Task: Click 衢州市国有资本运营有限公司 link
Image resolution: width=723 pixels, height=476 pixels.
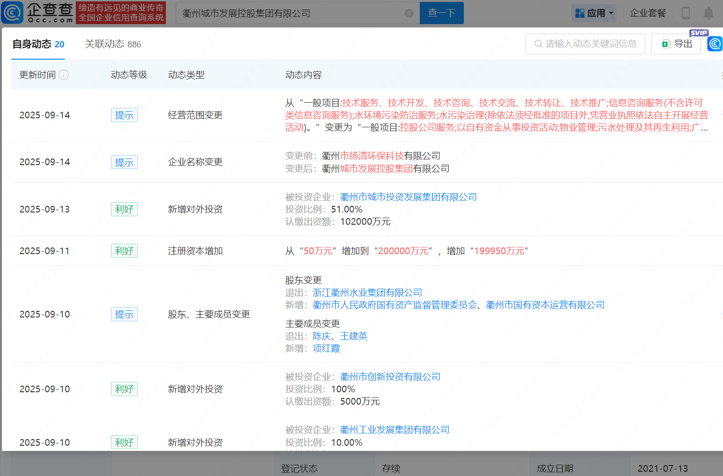Action: [545, 305]
